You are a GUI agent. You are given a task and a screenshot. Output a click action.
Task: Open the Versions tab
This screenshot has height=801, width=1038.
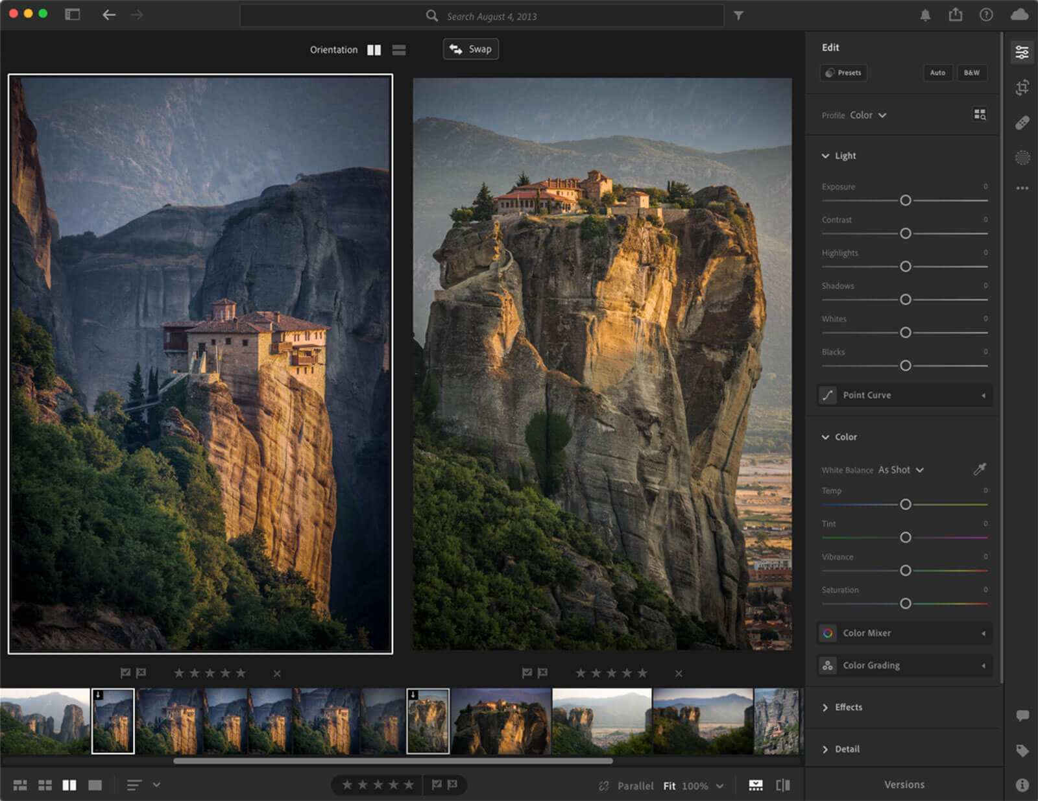[904, 785]
